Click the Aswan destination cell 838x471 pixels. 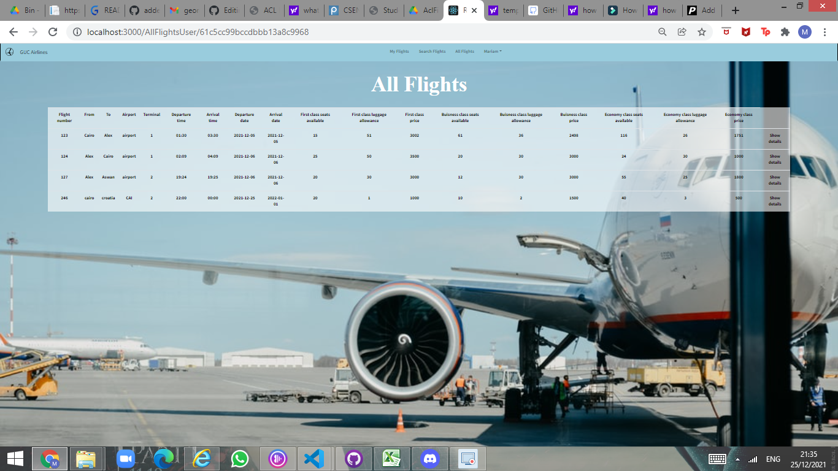(x=109, y=177)
